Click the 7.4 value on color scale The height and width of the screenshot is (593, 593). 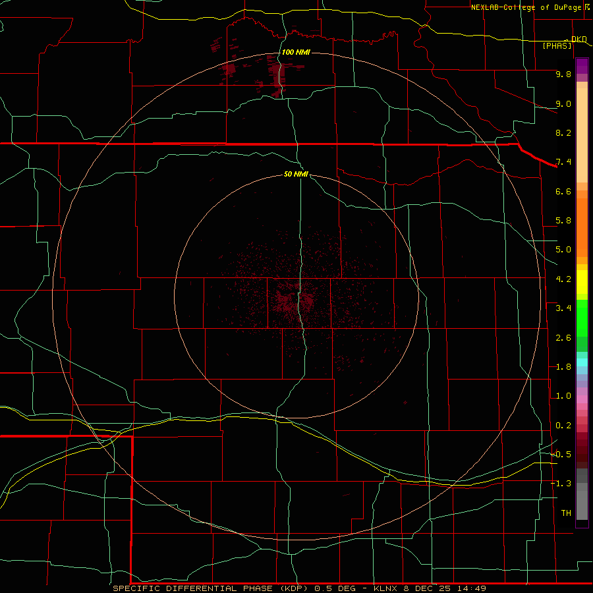(563, 162)
